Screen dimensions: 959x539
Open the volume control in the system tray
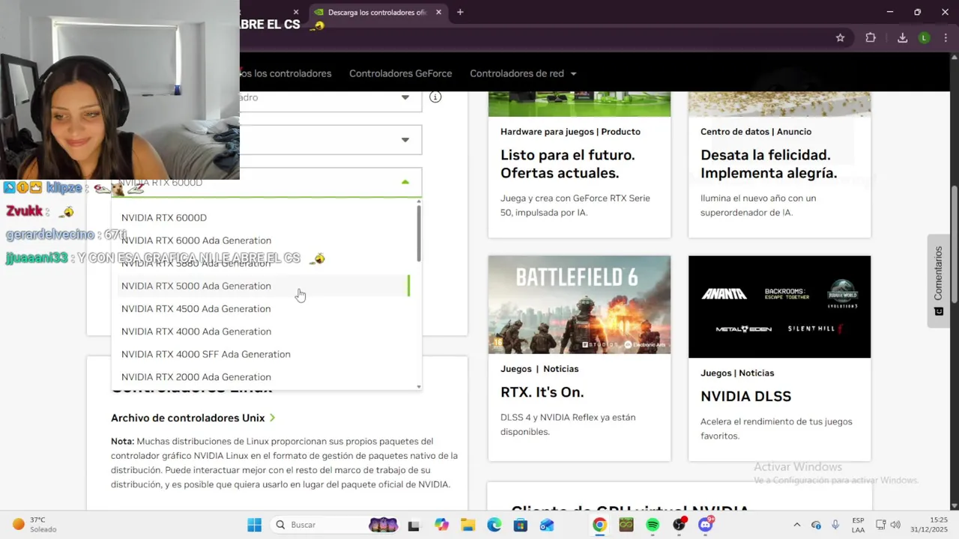[895, 525]
